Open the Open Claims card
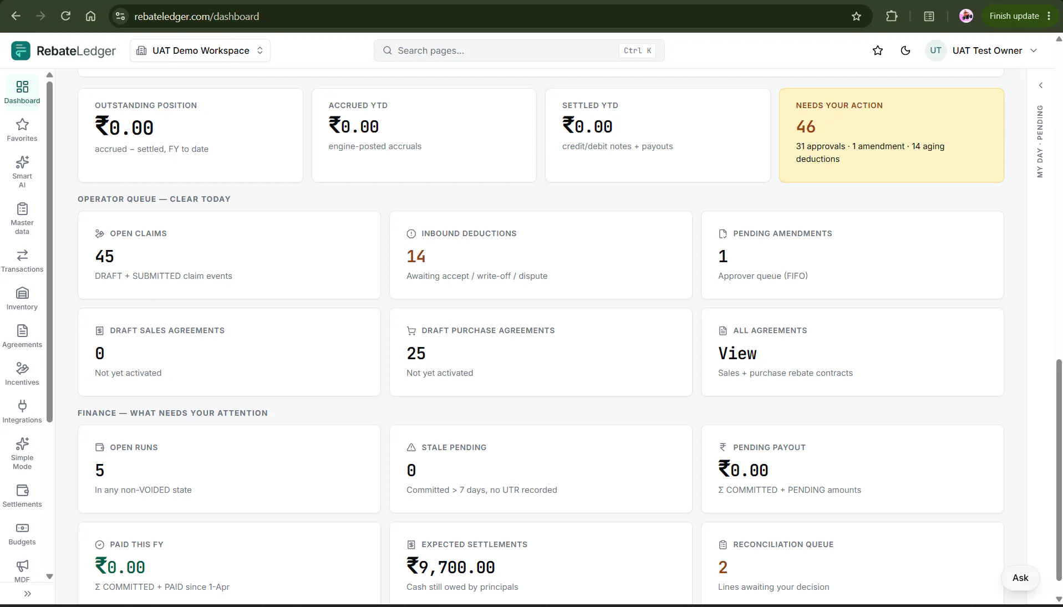This screenshot has width=1063, height=607. coord(229,255)
